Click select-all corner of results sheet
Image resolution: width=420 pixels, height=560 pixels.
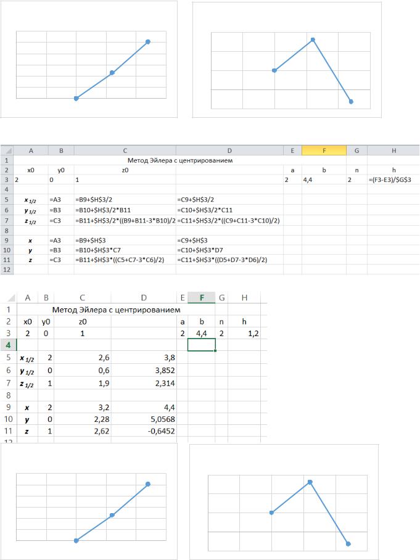click(9, 297)
